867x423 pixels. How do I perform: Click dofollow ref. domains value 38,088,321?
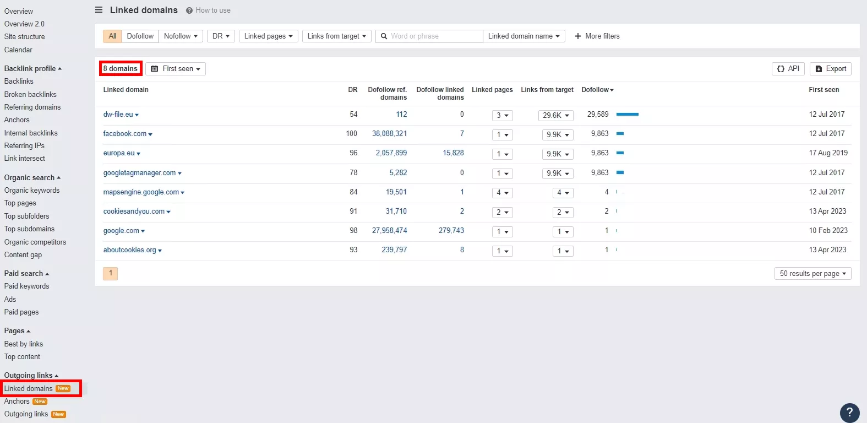[390, 134]
